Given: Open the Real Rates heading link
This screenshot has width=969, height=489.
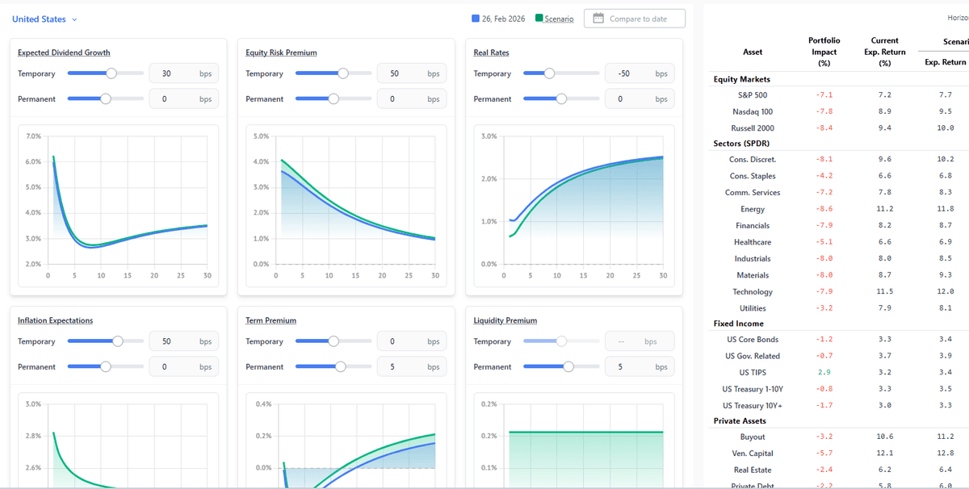Looking at the screenshot, I should (491, 53).
